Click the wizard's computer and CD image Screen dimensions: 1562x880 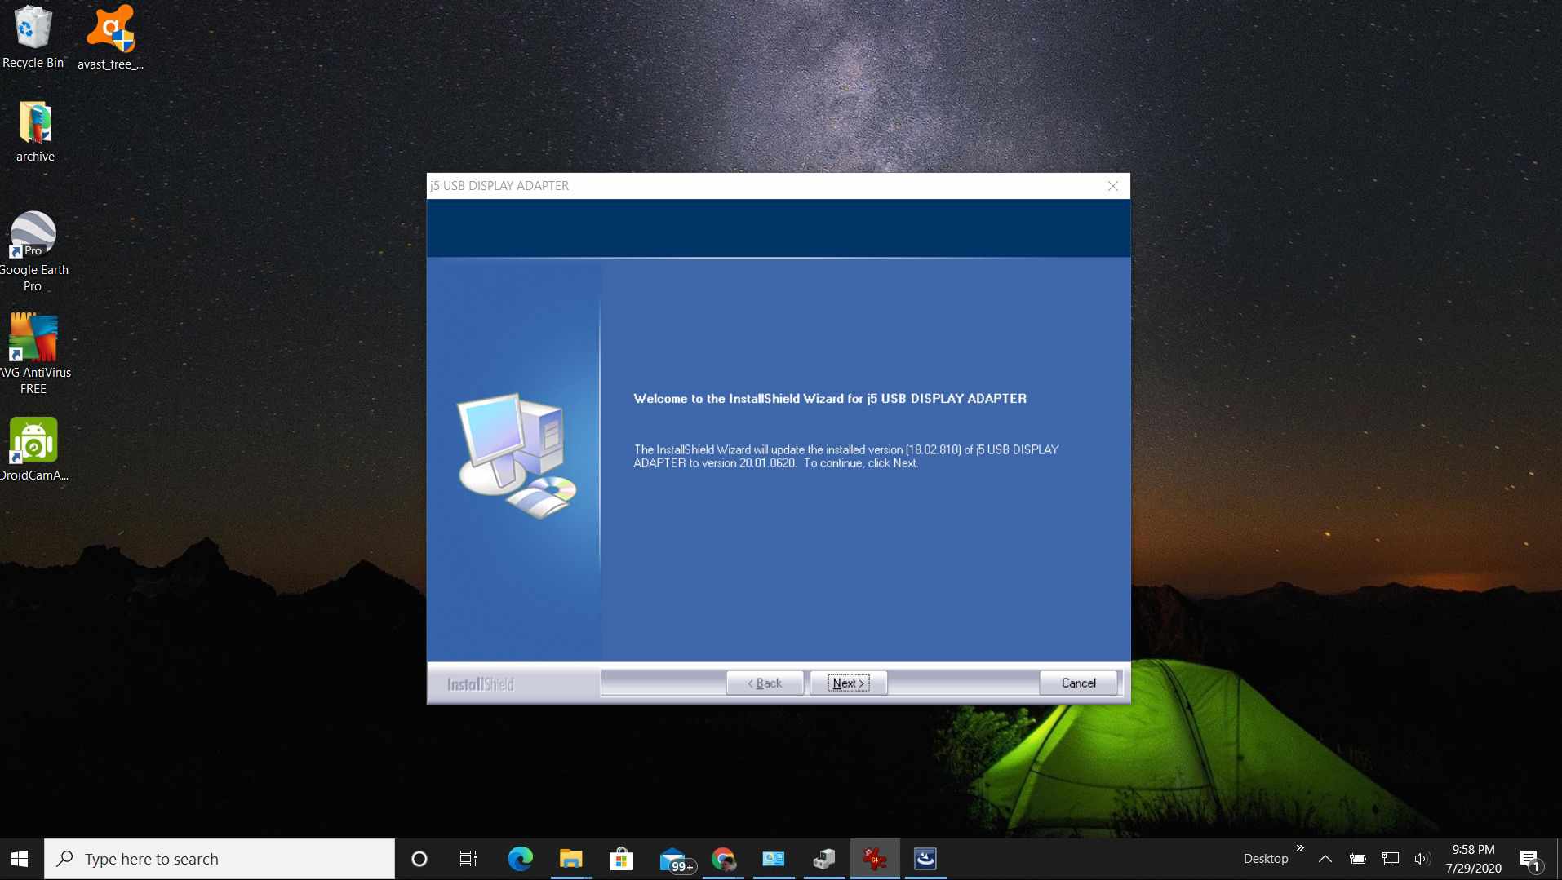tap(517, 455)
